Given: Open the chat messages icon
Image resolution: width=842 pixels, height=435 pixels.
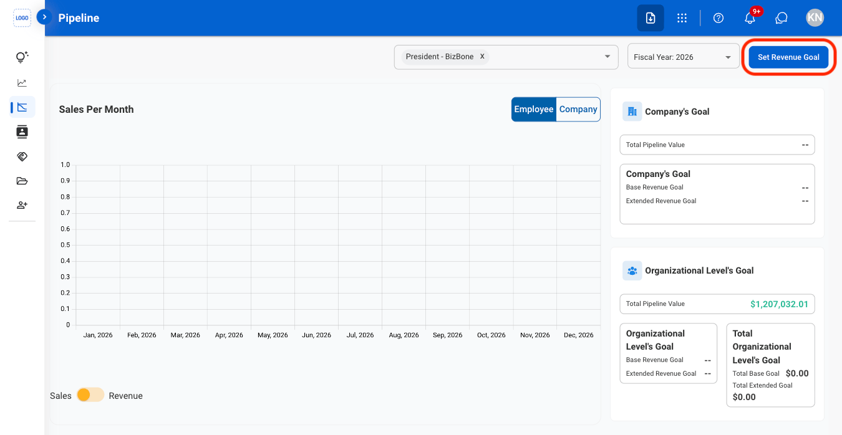Looking at the screenshot, I should (x=782, y=18).
